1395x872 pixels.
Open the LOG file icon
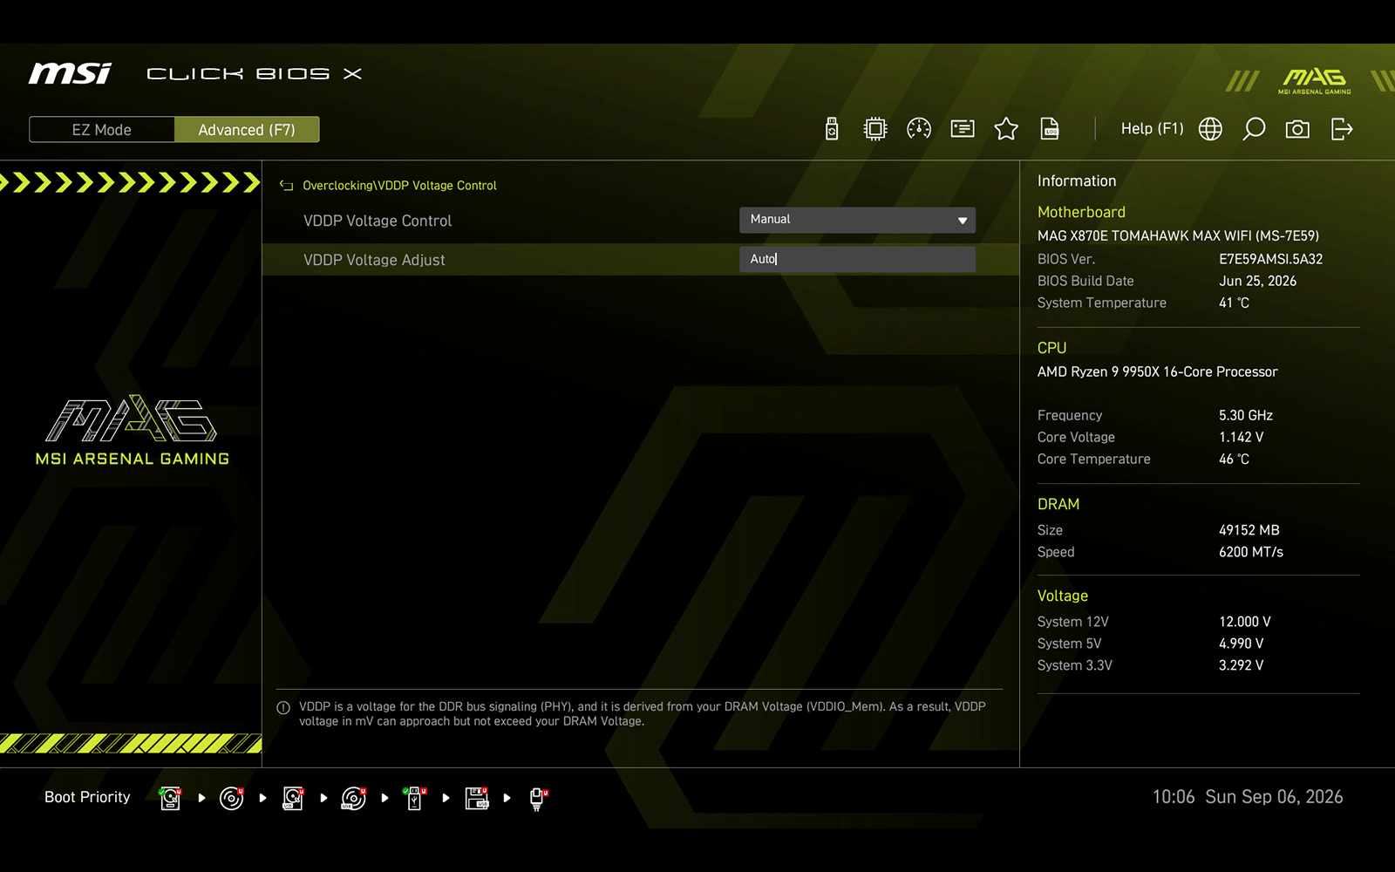[1050, 129]
